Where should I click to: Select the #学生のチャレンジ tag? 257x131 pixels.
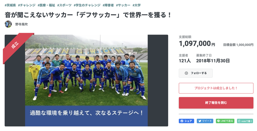pyautogui.click(x=87, y=5)
